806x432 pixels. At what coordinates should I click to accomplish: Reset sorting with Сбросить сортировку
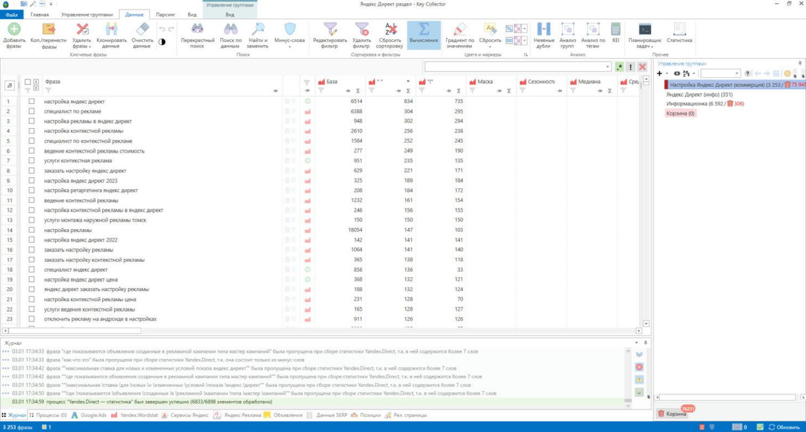point(390,36)
